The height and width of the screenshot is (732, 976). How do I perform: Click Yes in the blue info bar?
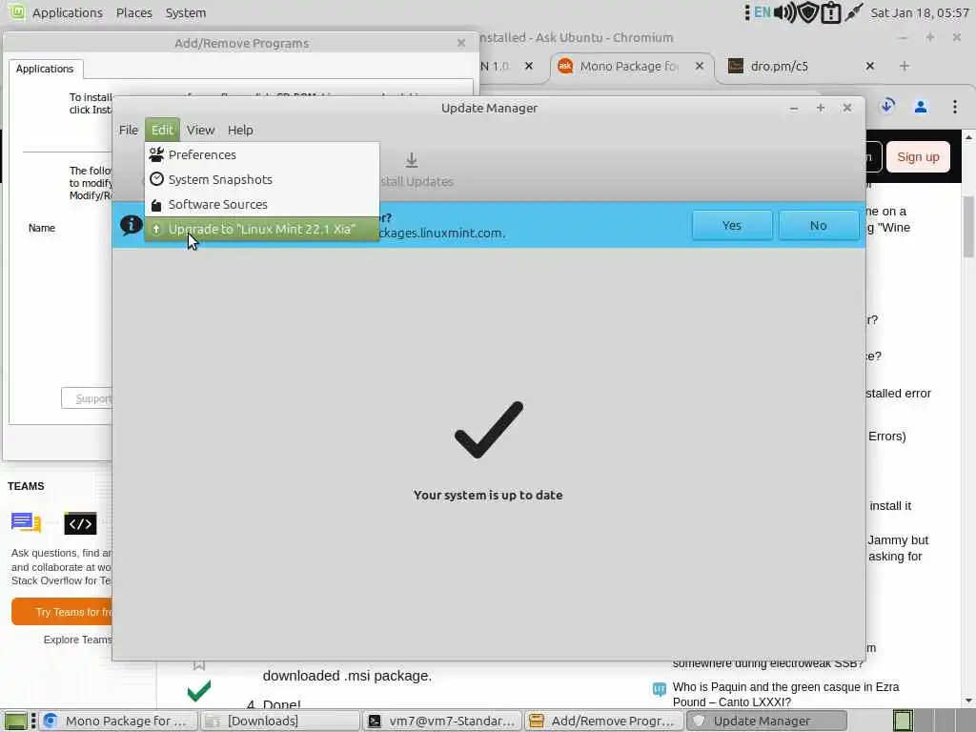click(731, 225)
